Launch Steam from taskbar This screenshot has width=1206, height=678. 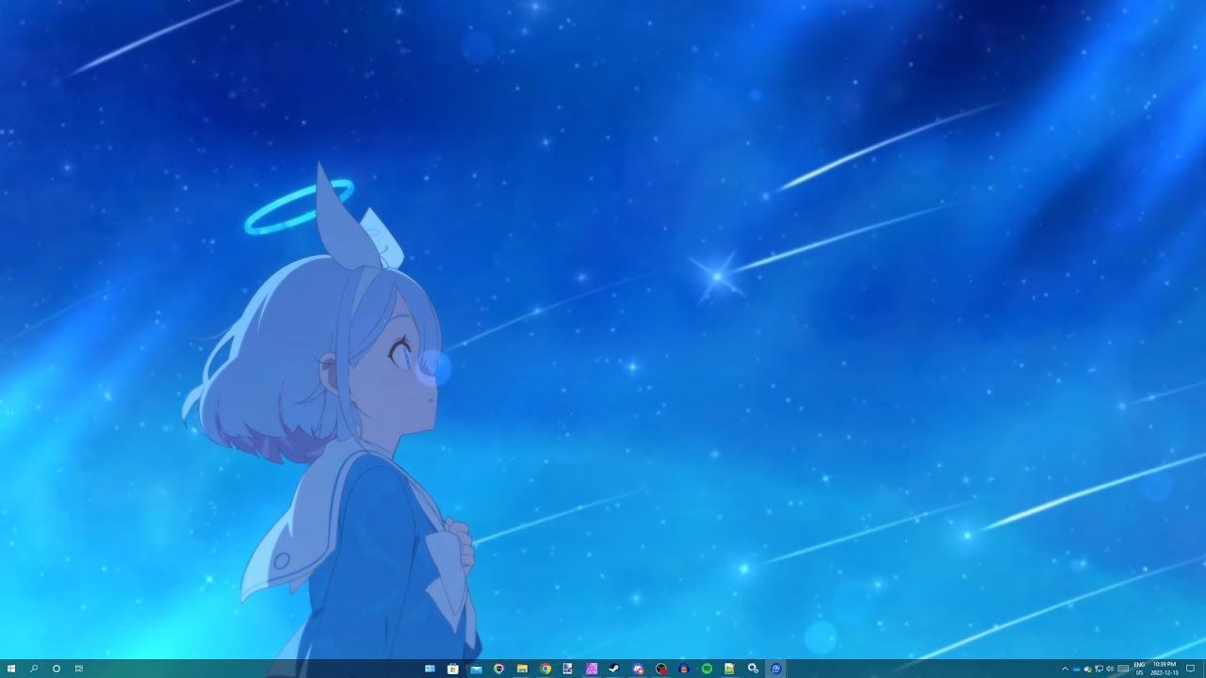pyautogui.click(x=614, y=669)
